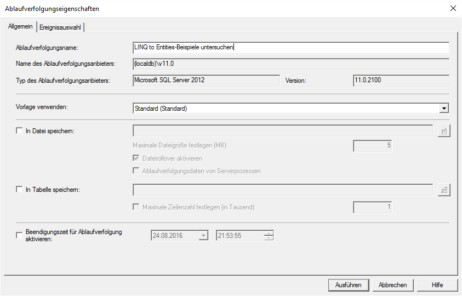Check 'Maximale Zeilenzahl festlegen' checkbox

(136, 207)
